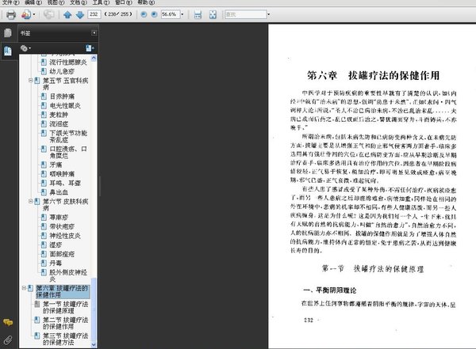This screenshot has width=476, height=349.
Task: Select bookmark 带状疱疹
Action: point(62,226)
